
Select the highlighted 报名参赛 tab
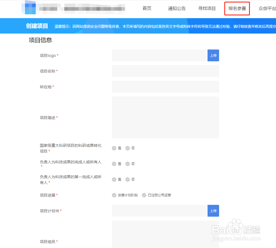[237, 8]
